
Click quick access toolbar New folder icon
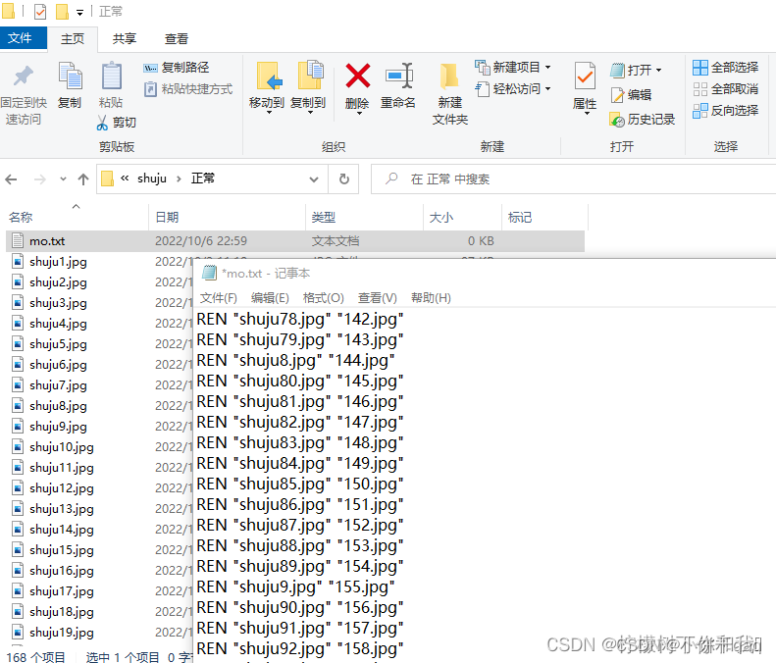62,12
